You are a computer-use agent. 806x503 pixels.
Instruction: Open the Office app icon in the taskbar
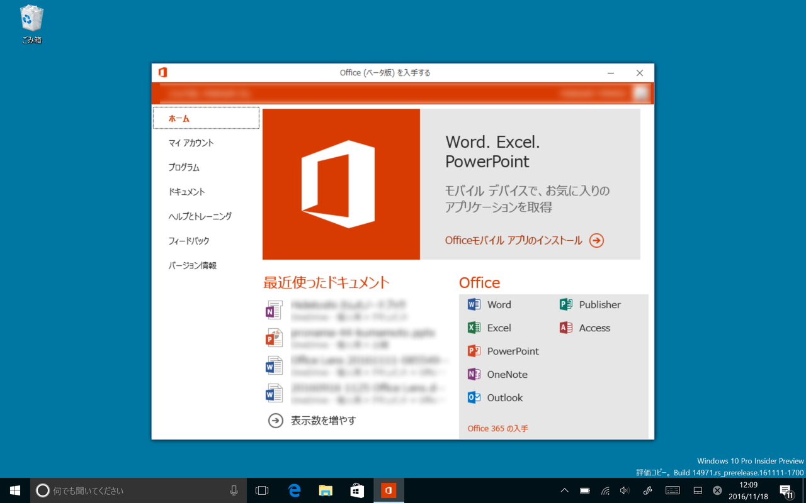click(389, 490)
